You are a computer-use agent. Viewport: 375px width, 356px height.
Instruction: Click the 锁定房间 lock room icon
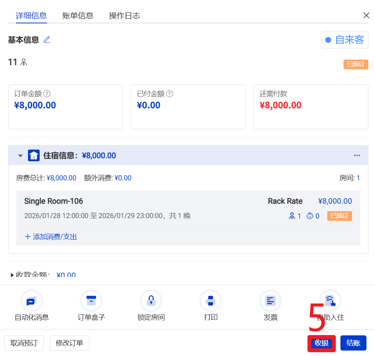(x=151, y=301)
